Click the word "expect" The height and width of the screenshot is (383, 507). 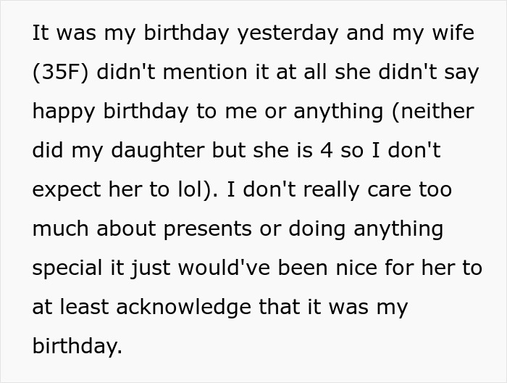click(x=66, y=189)
